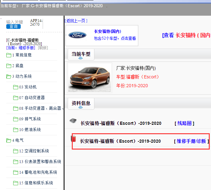Click the Ford logo image
Image resolution: width=211 pixels, height=190 pixels.
77,35
